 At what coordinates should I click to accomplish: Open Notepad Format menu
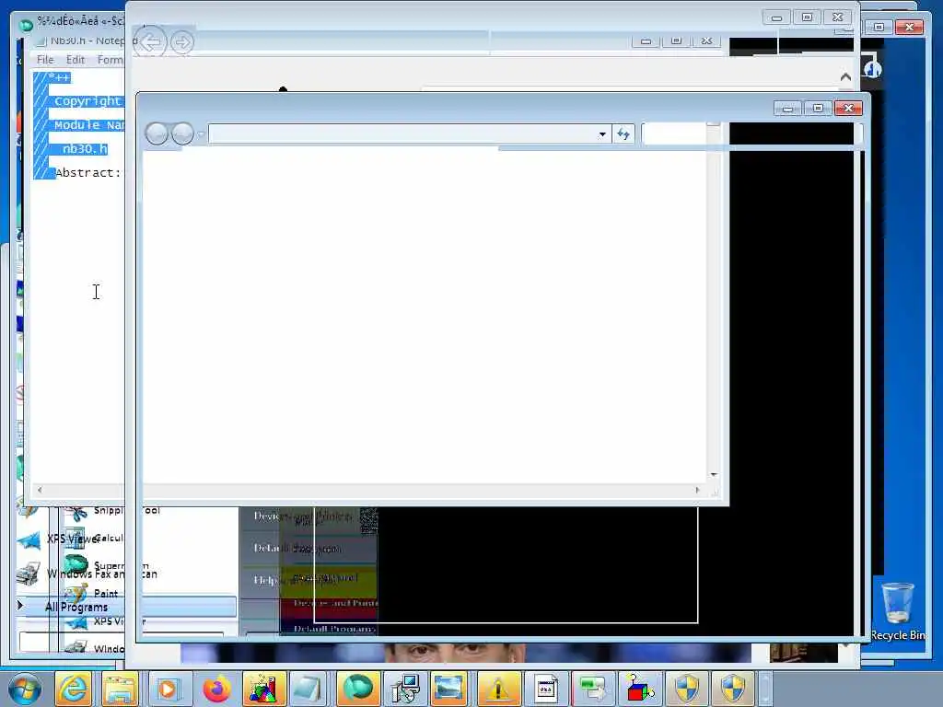[x=111, y=60]
